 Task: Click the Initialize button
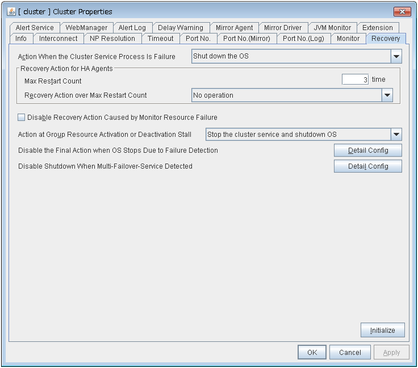[383, 330]
